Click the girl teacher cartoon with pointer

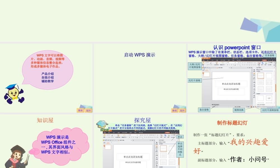(17, 157)
